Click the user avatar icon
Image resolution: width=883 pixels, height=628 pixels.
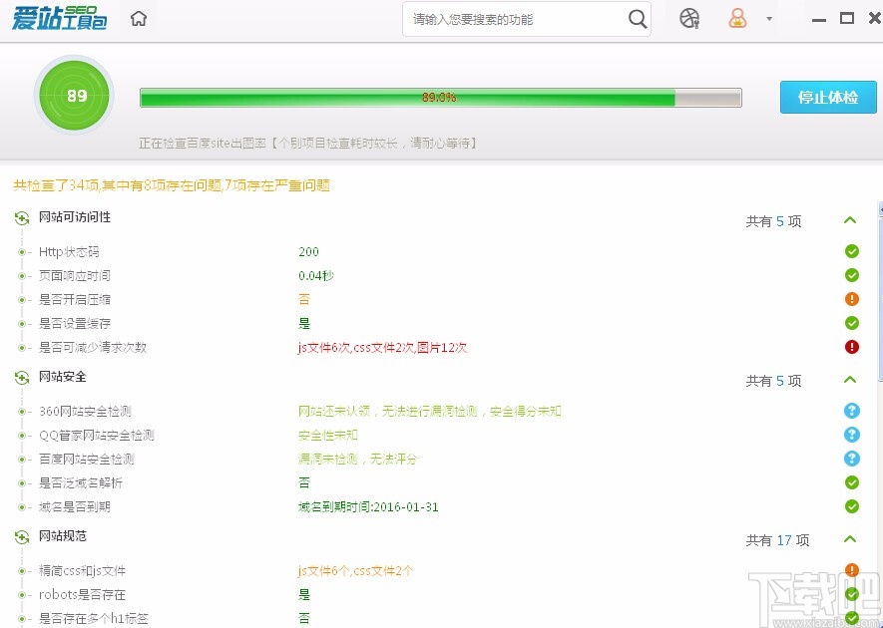click(738, 18)
